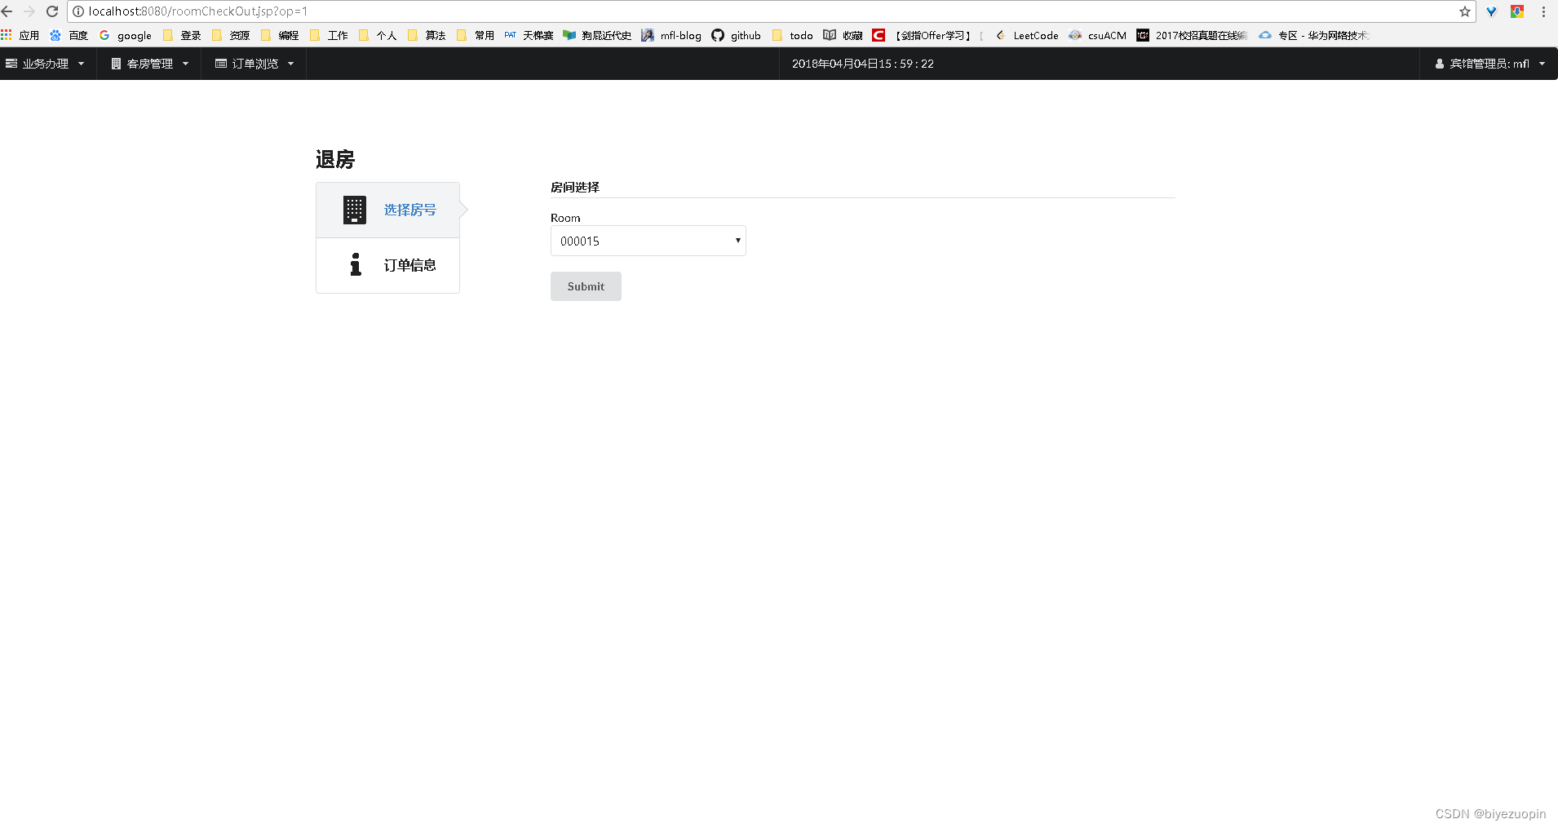The height and width of the screenshot is (828, 1558).
Task: Open the csuACM bookmark
Action: (x=1098, y=35)
